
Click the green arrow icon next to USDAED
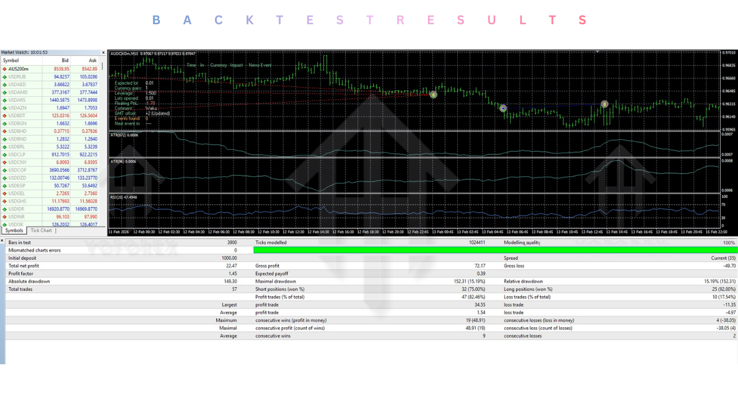point(5,84)
